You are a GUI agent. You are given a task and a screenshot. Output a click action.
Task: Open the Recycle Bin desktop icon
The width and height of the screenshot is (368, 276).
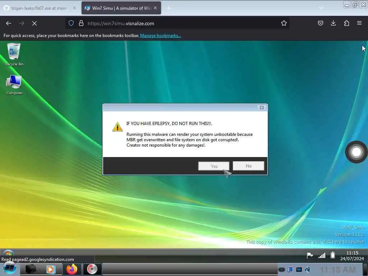click(x=14, y=55)
